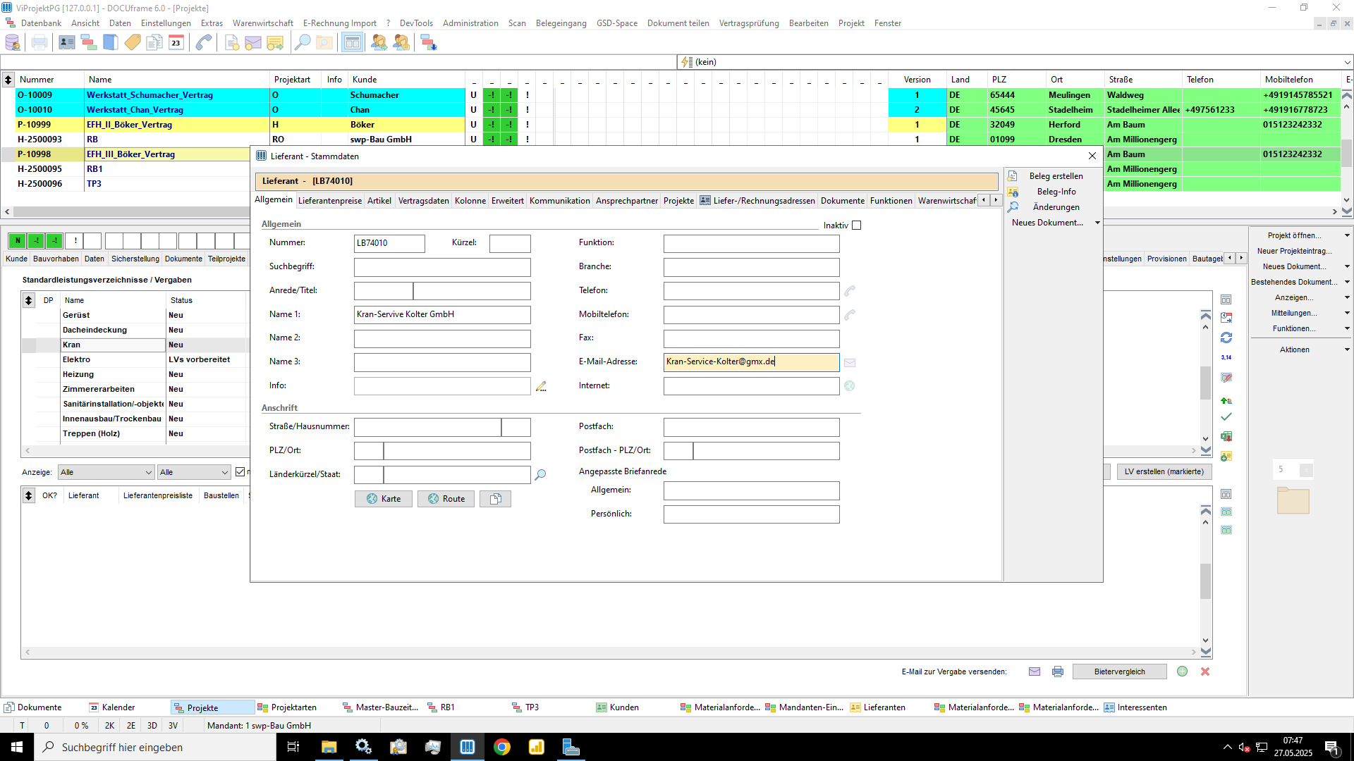
Task: Click the copy address button beside Route
Action: point(495,499)
